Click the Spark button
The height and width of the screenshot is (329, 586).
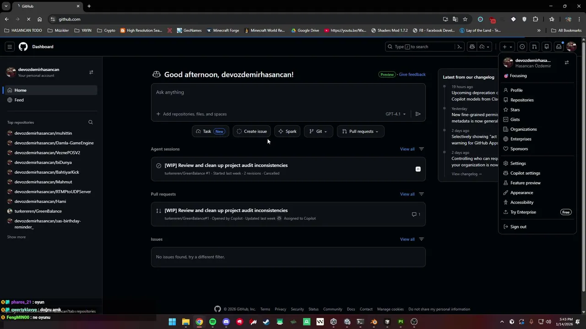pos(287,132)
